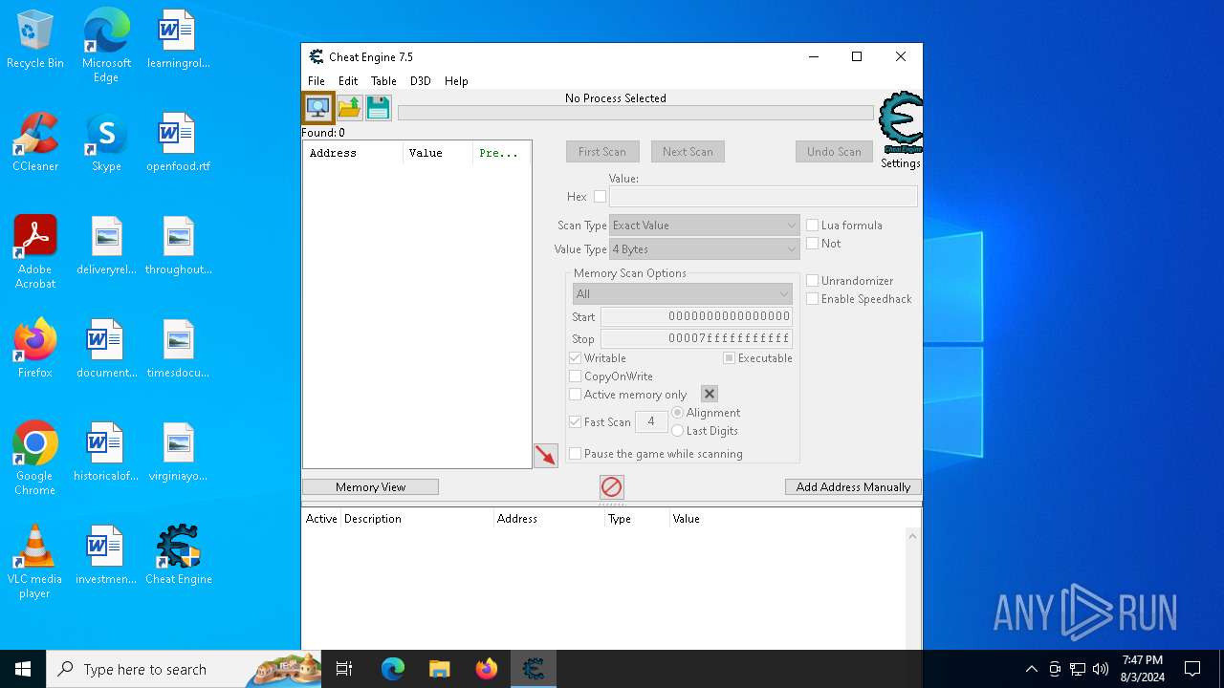
Task: Click the taskbar volume icon
Action: pyautogui.click(x=1100, y=669)
